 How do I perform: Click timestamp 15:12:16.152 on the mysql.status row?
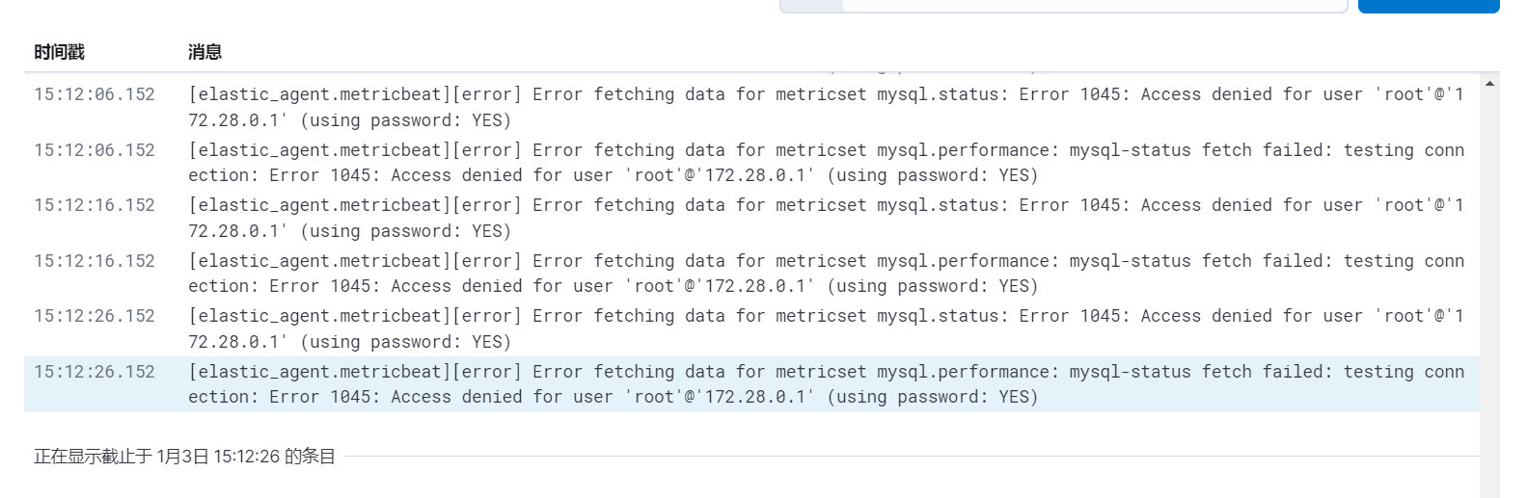pyautogui.click(x=95, y=205)
